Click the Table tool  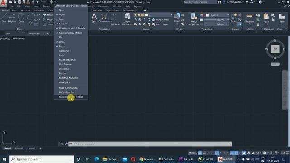115,24
